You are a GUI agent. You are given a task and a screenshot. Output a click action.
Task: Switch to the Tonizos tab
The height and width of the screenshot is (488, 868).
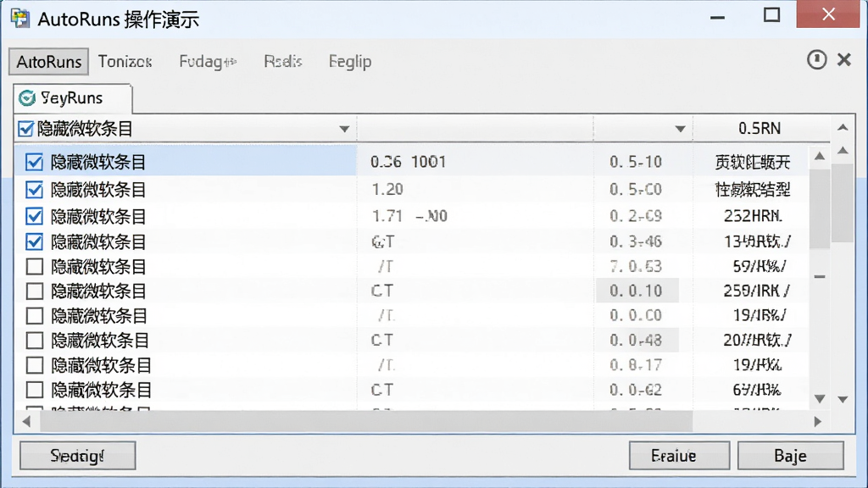pos(125,61)
